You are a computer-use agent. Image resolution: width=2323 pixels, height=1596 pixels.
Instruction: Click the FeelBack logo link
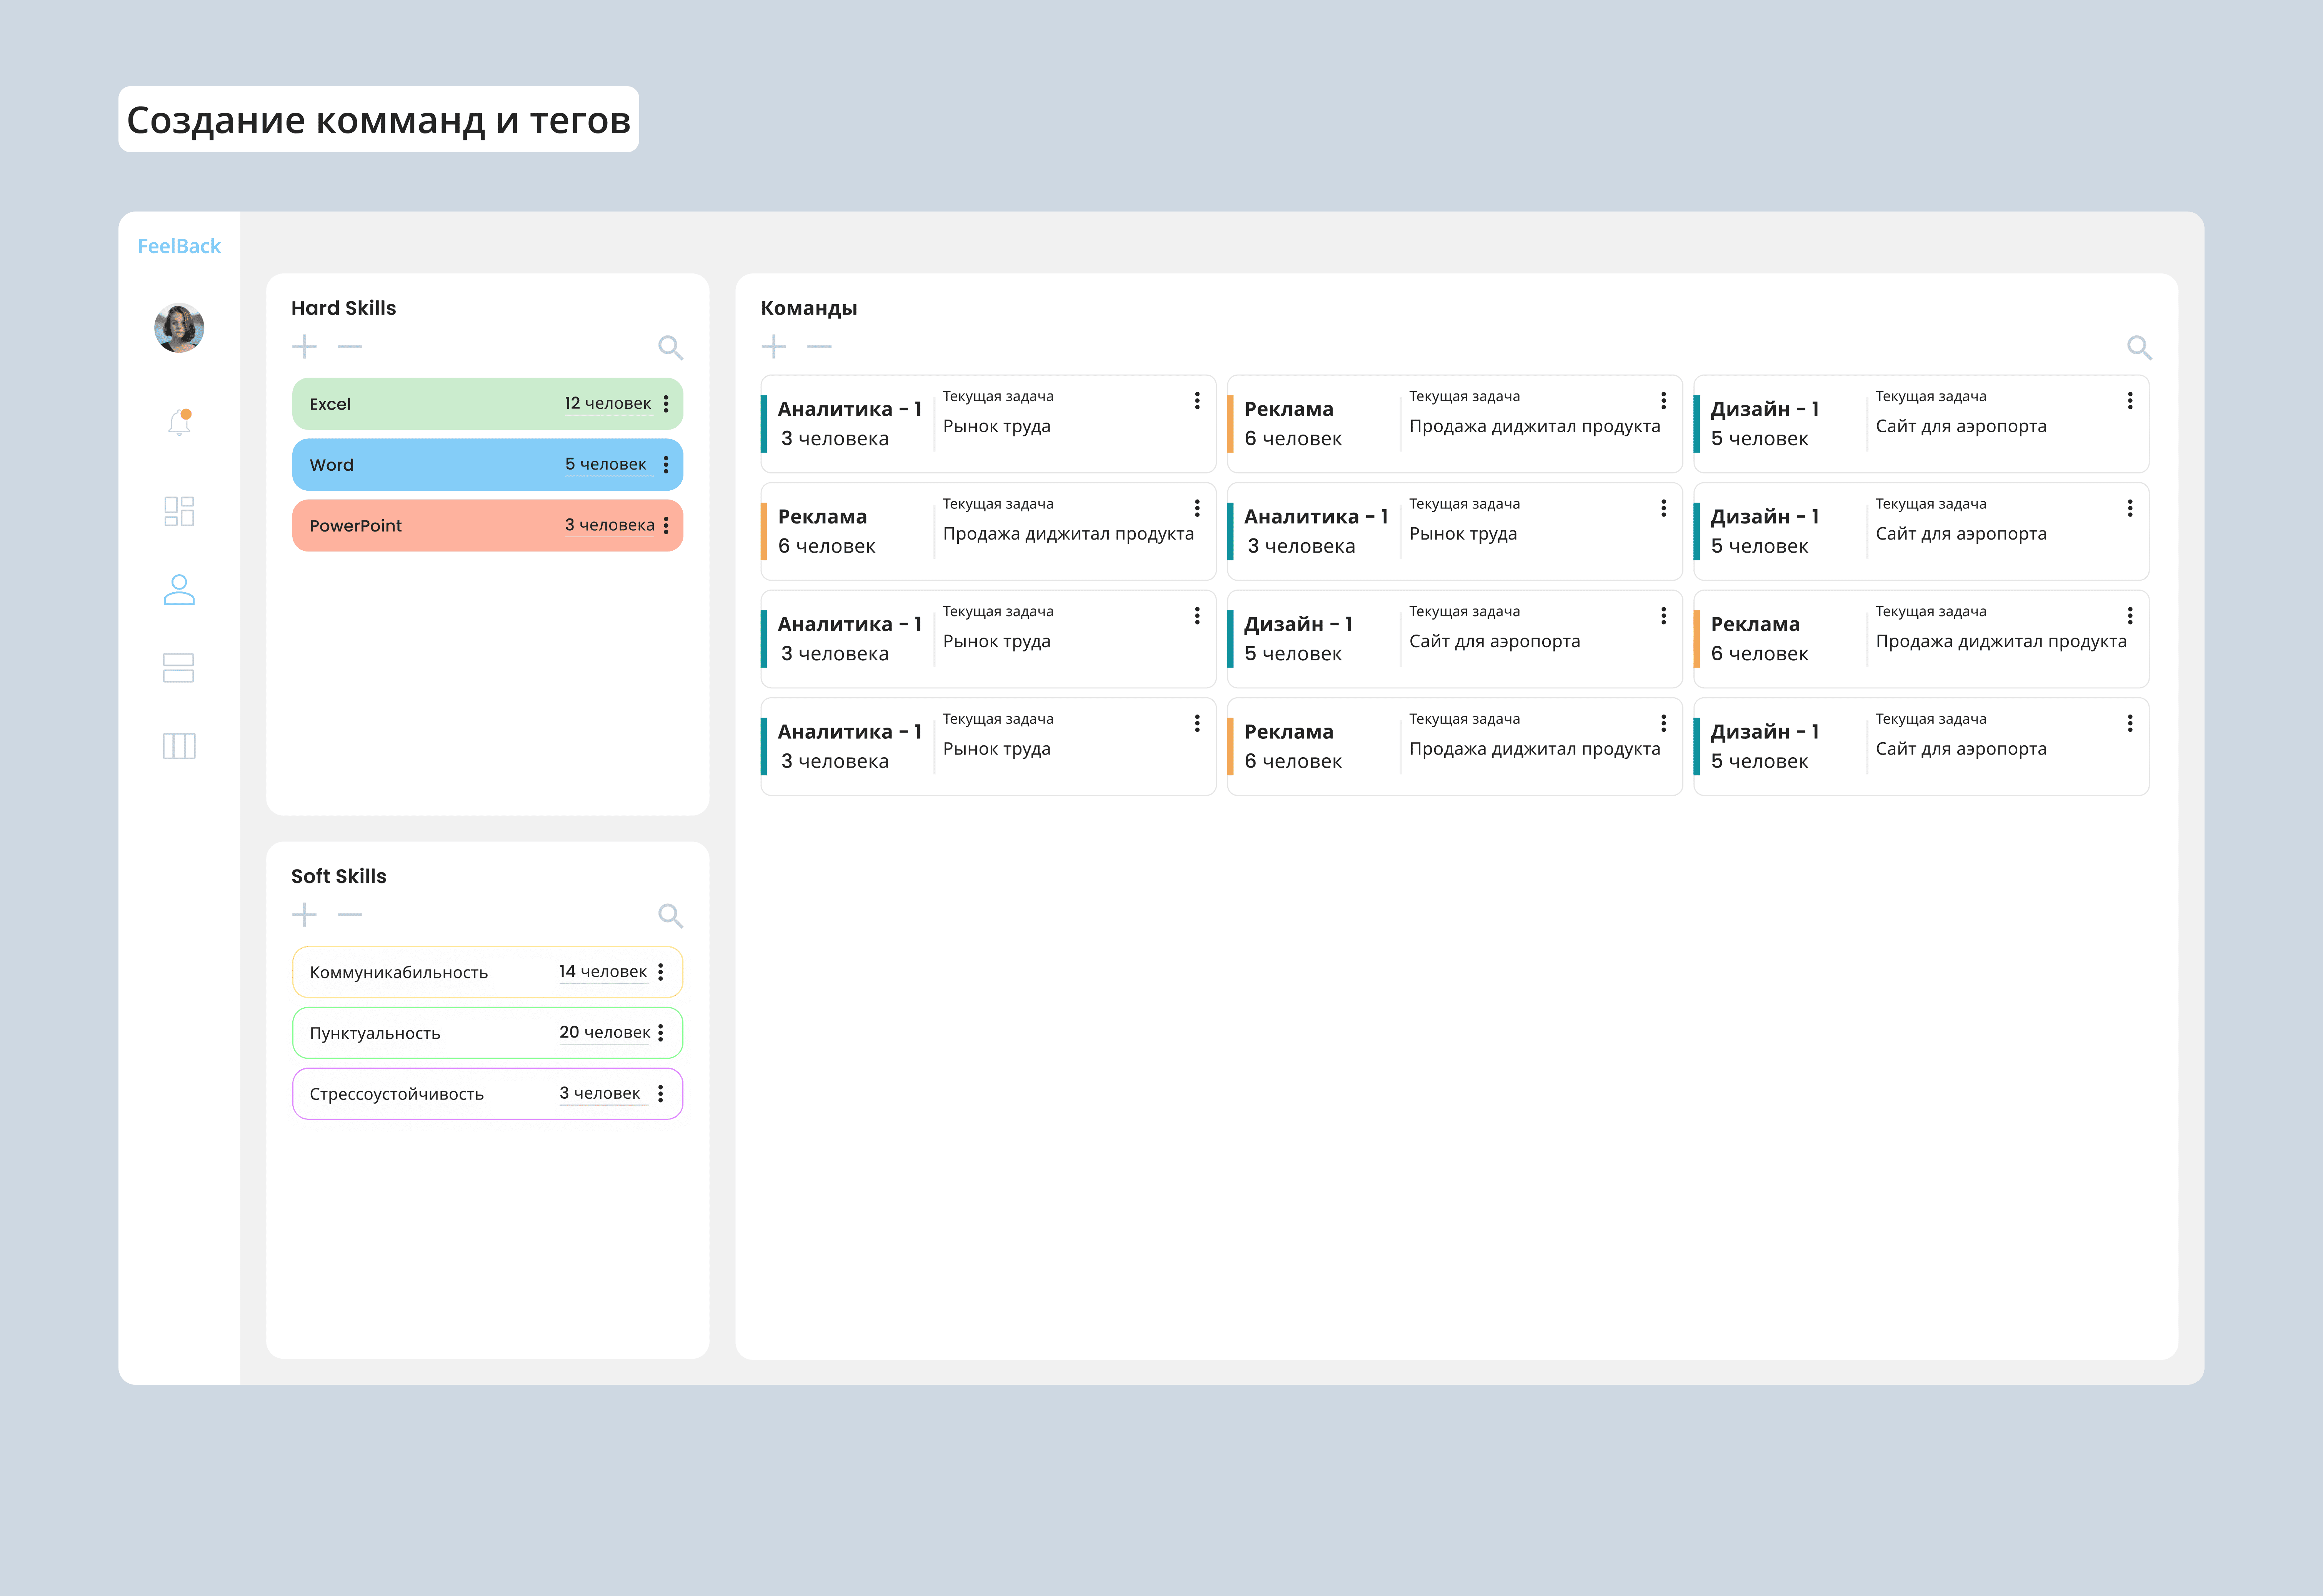click(x=179, y=246)
